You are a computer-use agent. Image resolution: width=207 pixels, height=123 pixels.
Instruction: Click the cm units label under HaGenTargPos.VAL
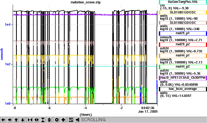(x=162, y=5)
